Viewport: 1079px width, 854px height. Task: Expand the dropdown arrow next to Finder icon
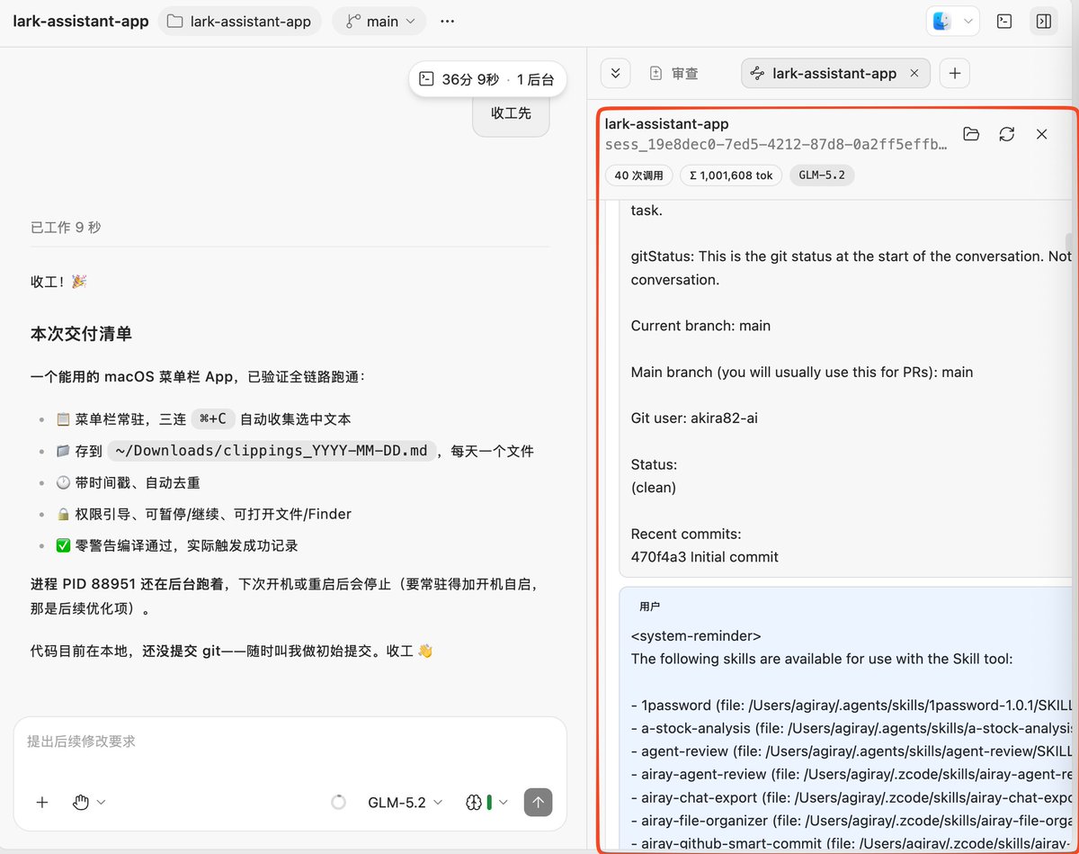click(968, 22)
